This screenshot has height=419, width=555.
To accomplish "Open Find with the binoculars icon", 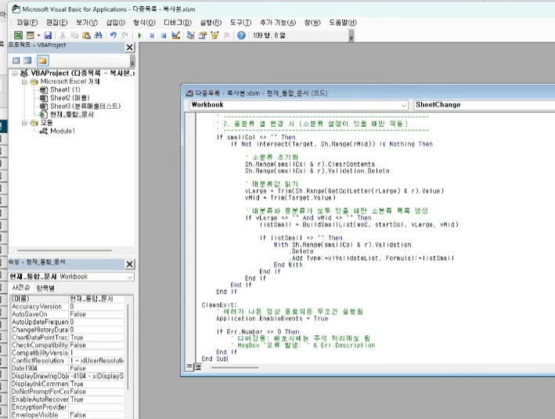I will [x=98, y=35].
